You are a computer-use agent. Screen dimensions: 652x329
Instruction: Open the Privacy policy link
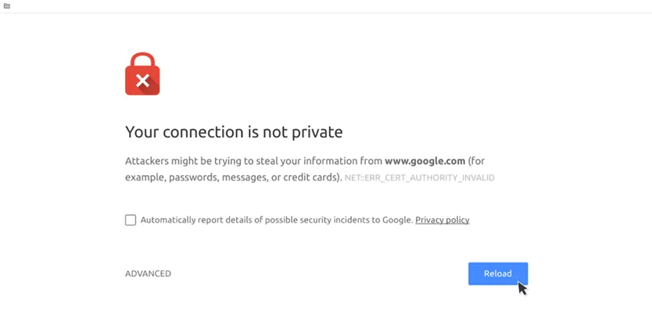tap(442, 220)
